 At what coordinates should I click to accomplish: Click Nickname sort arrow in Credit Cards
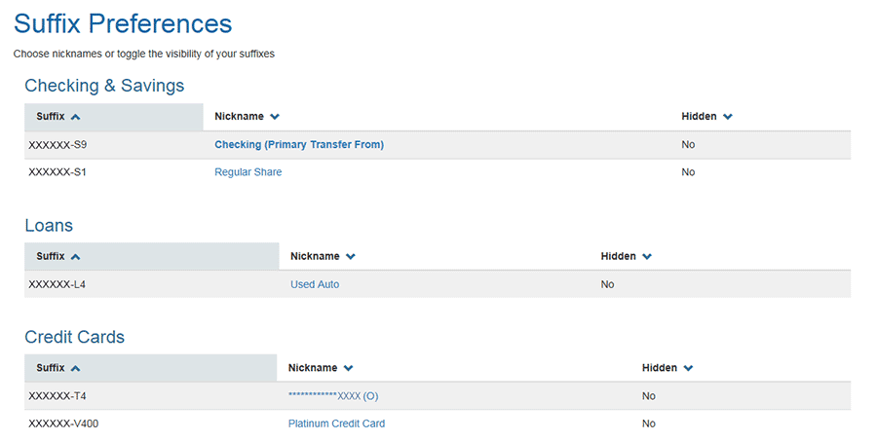(348, 369)
